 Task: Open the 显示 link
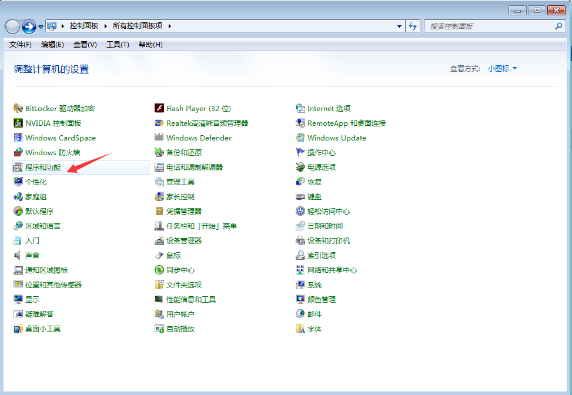click(32, 299)
